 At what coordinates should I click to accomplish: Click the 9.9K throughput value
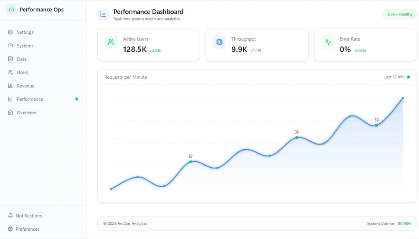239,49
